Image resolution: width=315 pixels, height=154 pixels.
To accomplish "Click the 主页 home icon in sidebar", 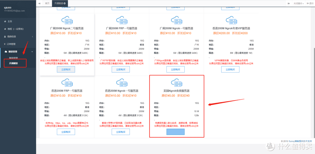I will [5, 21].
